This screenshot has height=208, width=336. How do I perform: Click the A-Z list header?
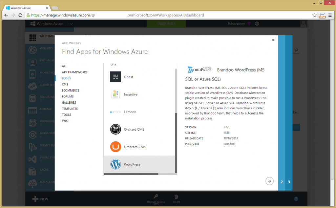(x=114, y=65)
